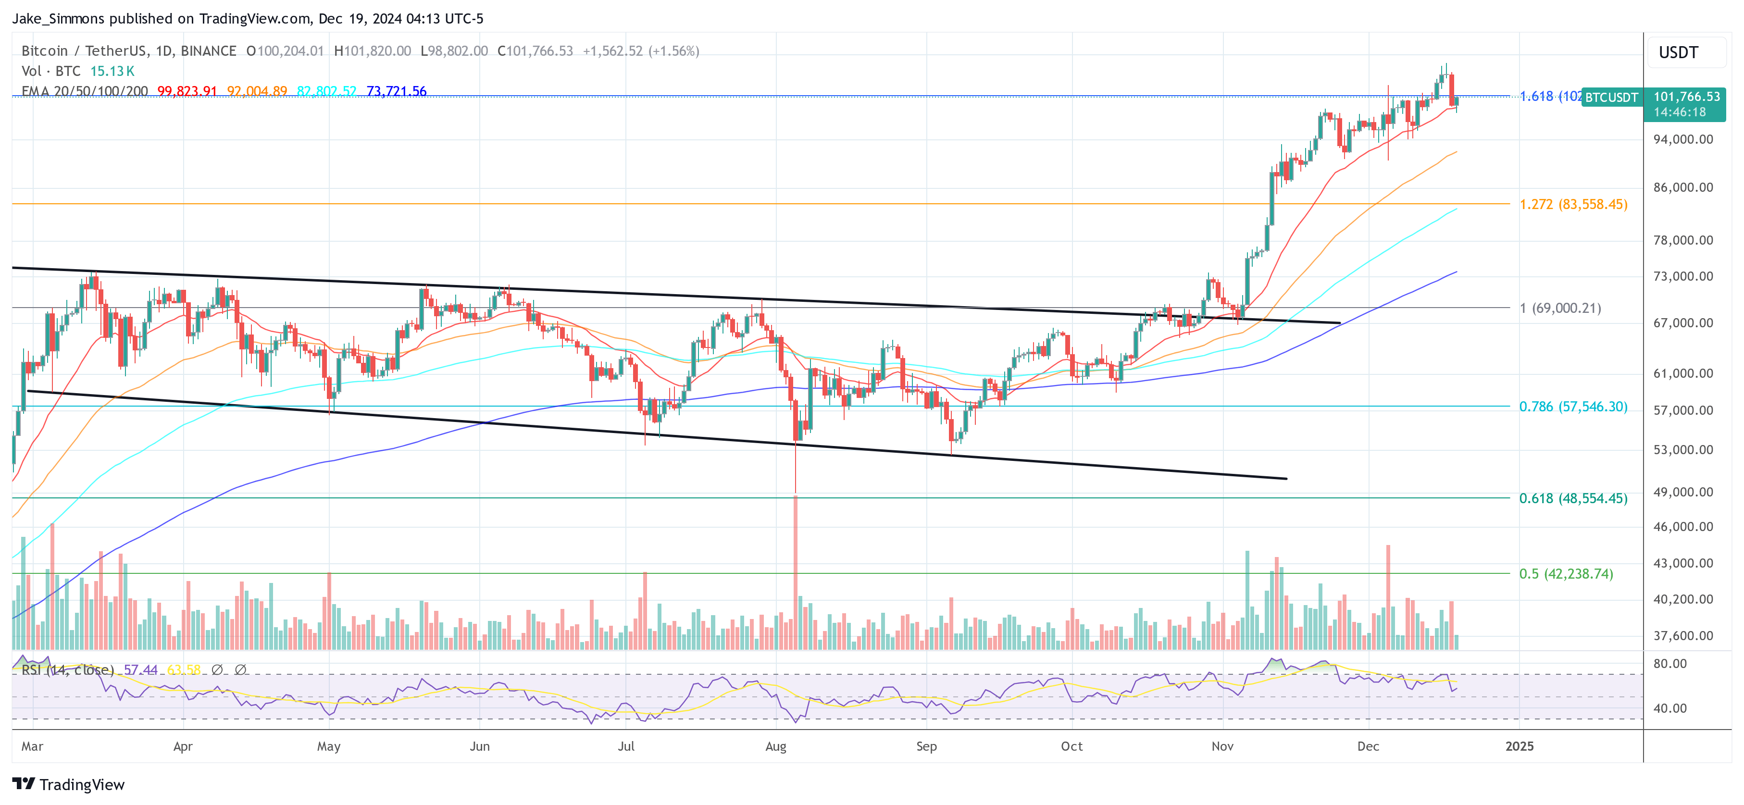The image size is (1744, 805).
Task: Select the high value H101,820.00
Action: [x=373, y=51]
